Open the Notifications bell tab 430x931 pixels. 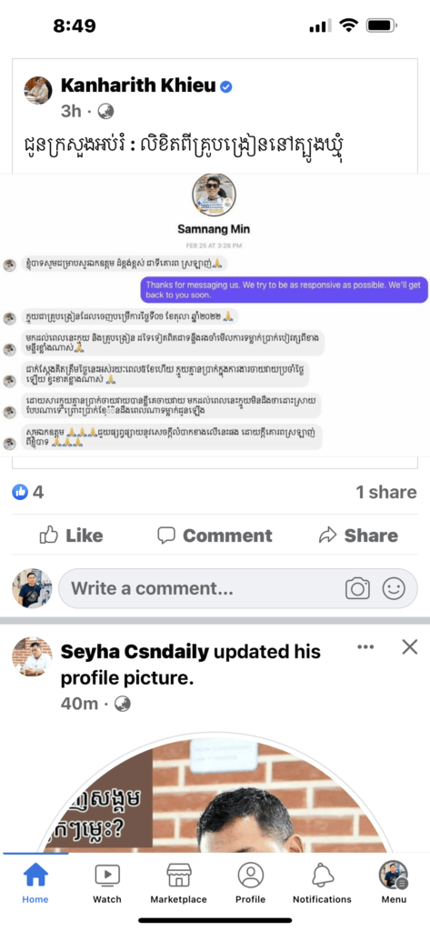coord(322,883)
